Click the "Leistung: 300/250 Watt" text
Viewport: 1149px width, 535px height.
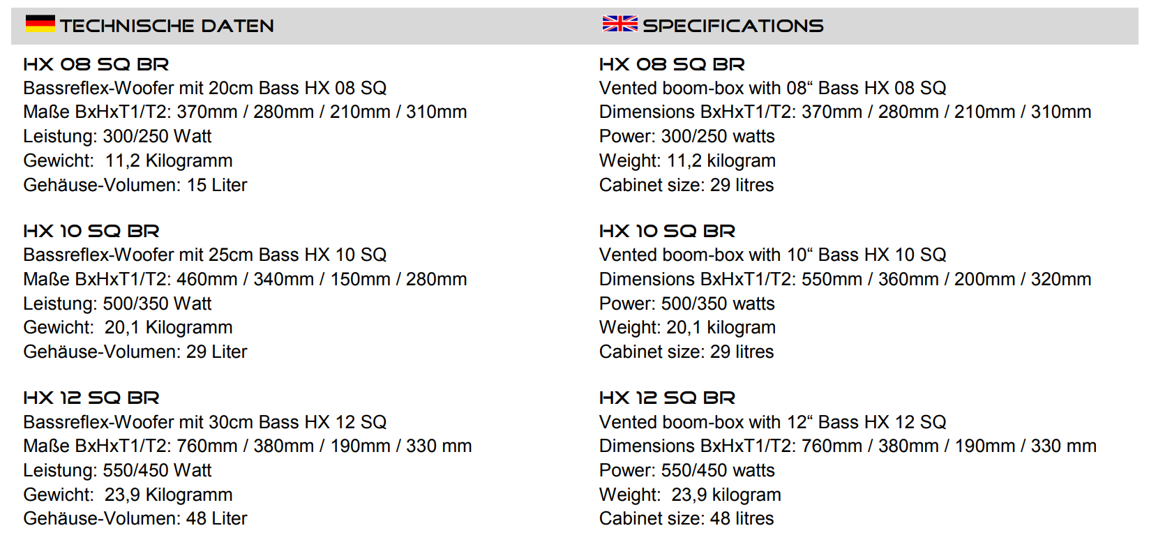point(117,136)
